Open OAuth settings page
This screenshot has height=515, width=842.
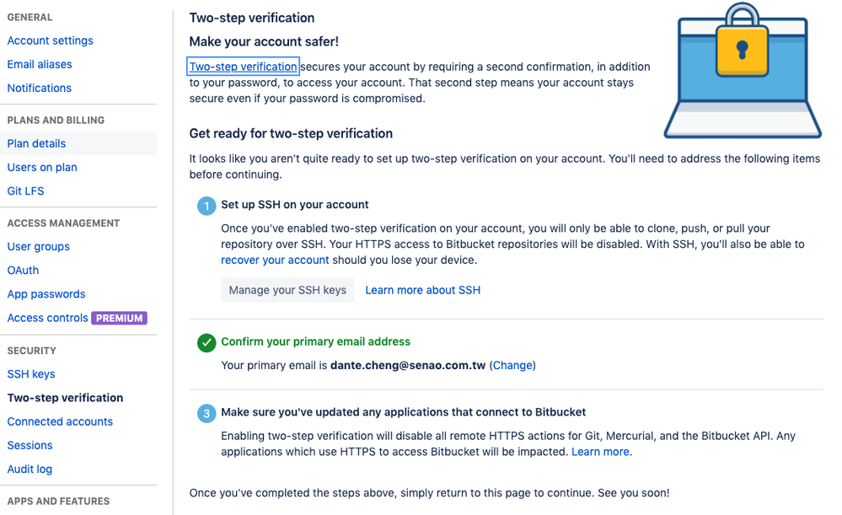[x=23, y=271]
